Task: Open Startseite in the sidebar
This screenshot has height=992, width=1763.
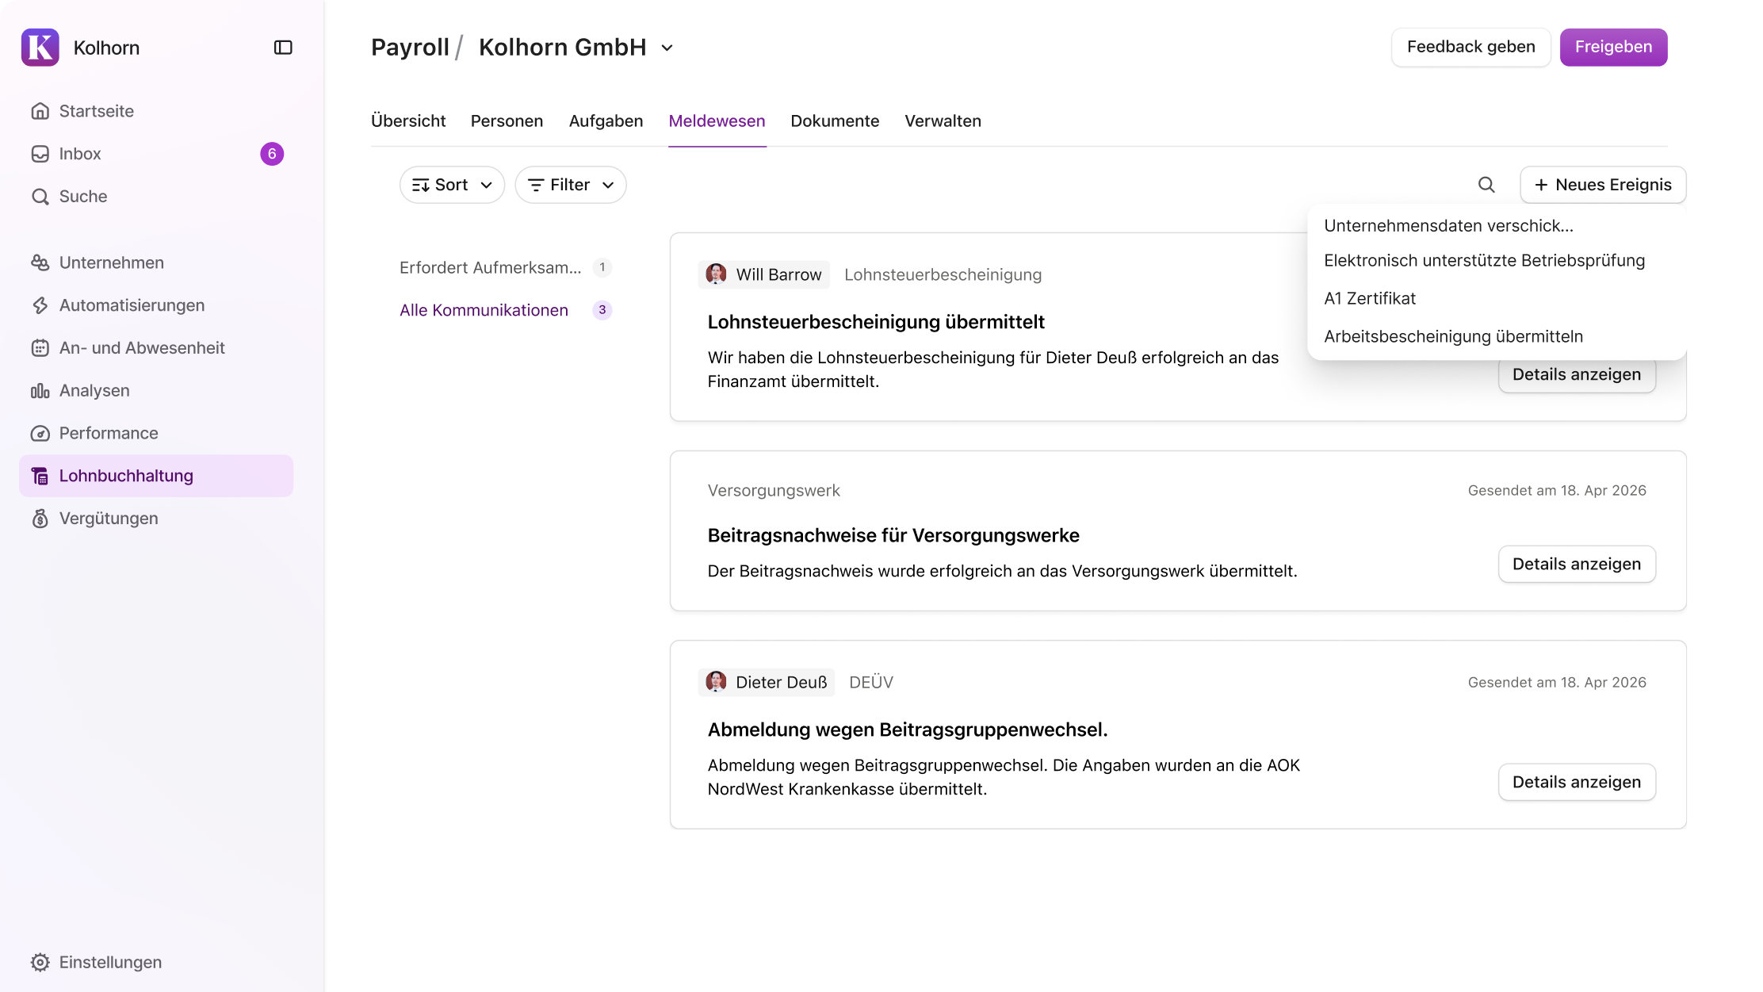Action: pos(156,111)
